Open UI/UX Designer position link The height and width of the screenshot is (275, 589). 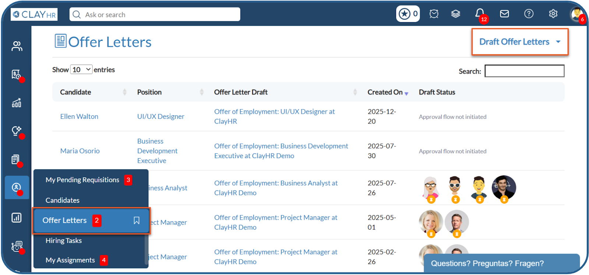click(x=161, y=117)
